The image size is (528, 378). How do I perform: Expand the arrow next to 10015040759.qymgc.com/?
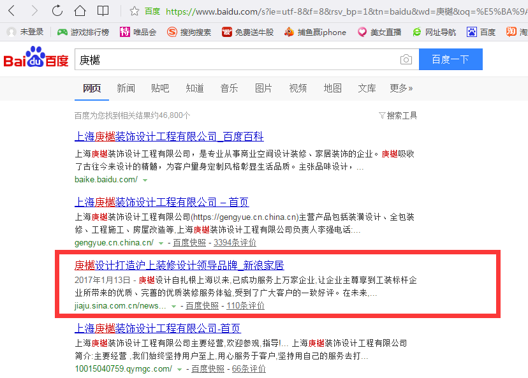pos(179,369)
